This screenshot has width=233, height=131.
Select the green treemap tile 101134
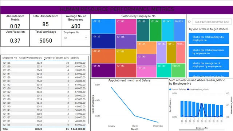click(x=155, y=30)
